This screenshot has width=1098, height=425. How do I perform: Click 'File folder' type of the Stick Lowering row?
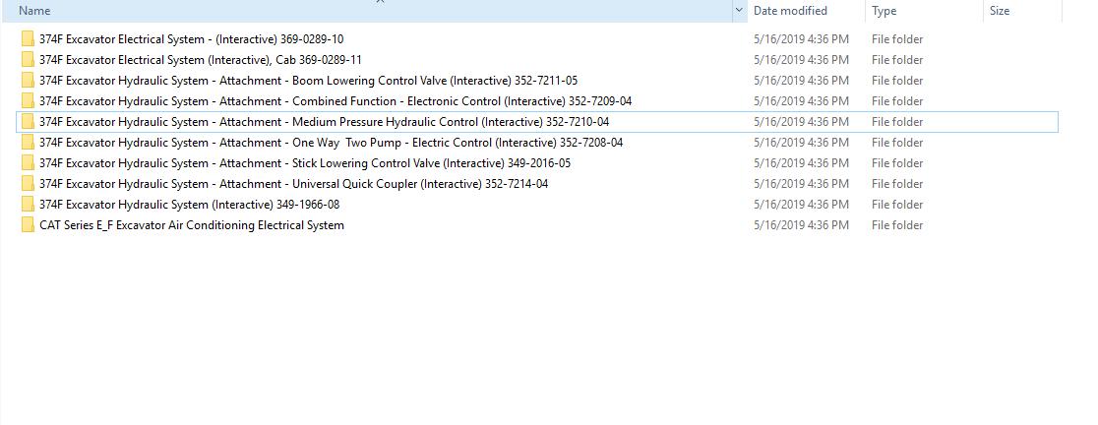point(897,163)
